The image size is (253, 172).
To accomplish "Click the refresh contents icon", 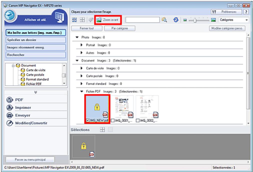I will [x=176, y=20].
